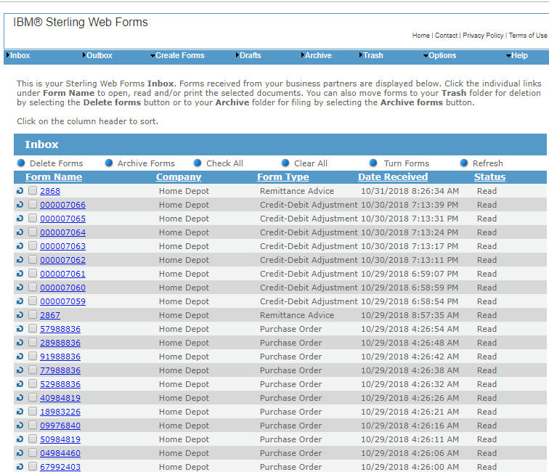The width and height of the screenshot is (549, 472).
Task: Check the box for form 000007059
Action: pos(33,301)
